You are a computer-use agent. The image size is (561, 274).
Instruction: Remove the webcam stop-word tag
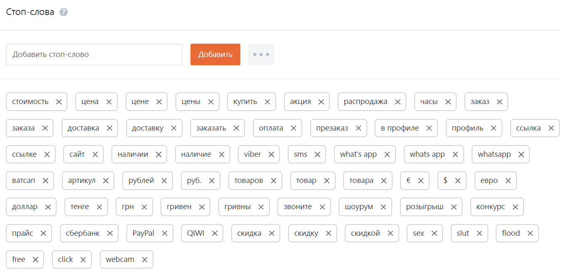(x=145, y=260)
